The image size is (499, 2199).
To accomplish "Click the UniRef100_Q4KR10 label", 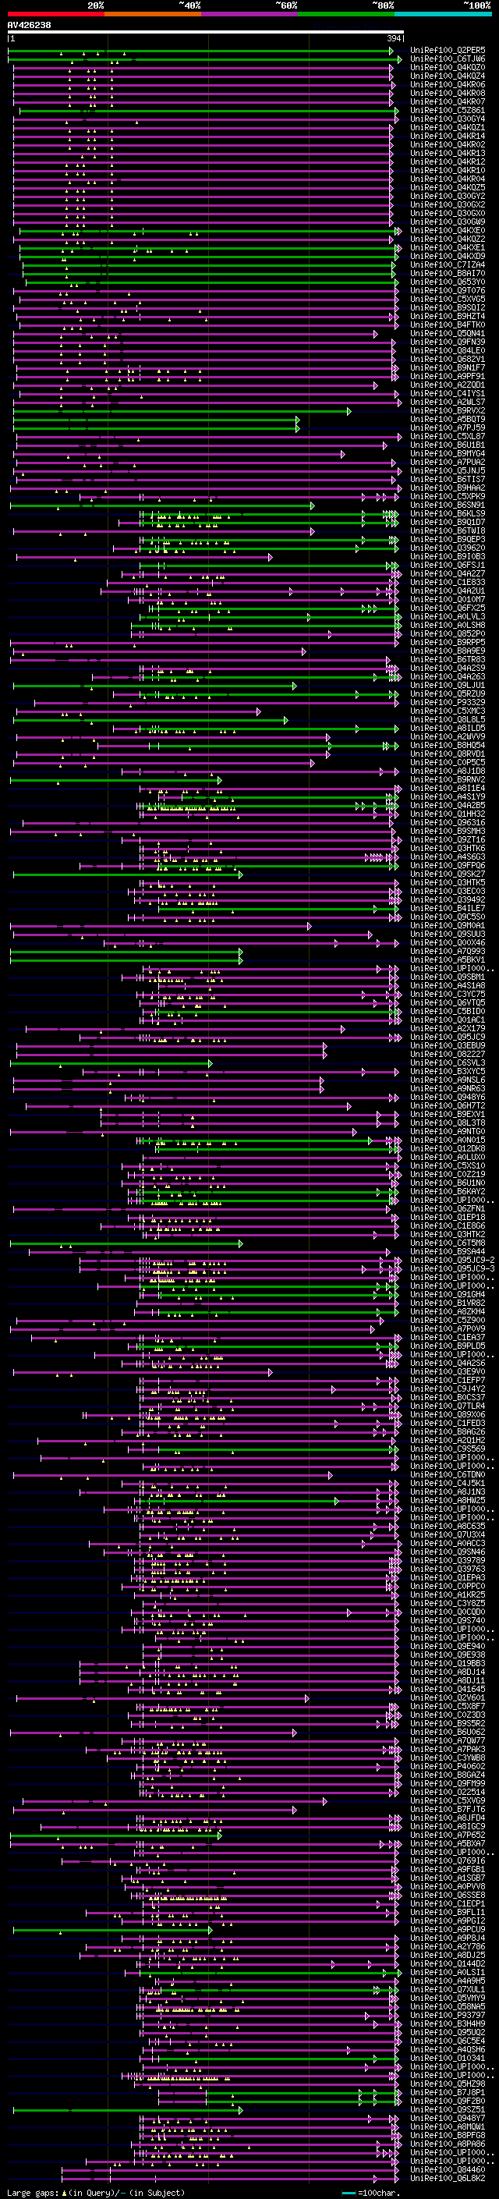I will [448, 170].
